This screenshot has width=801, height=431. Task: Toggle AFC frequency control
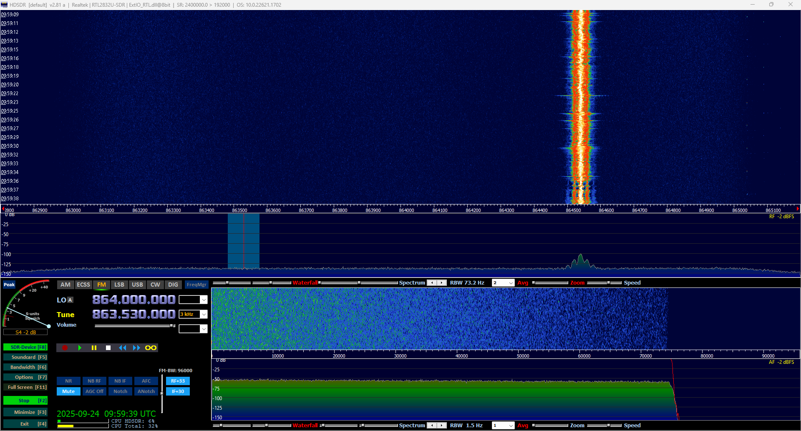tap(146, 381)
